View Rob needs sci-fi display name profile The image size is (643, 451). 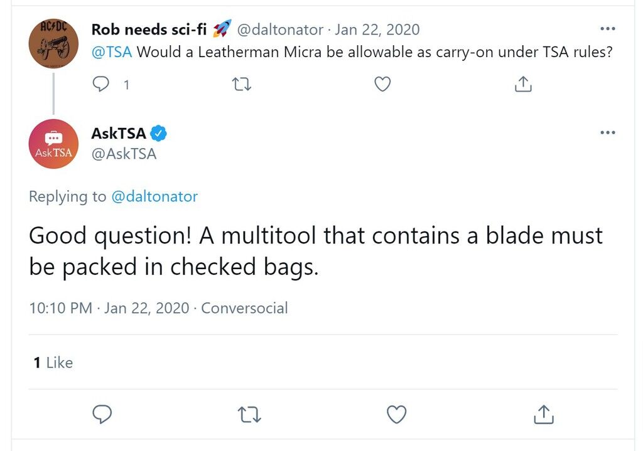click(149, 29)
